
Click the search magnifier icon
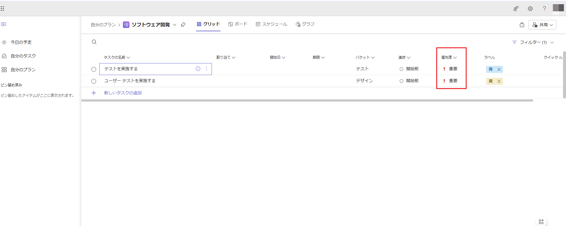(x=94, y=42)
